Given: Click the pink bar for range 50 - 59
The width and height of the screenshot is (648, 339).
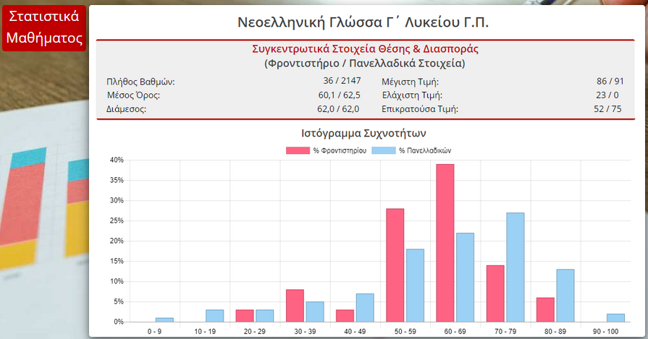Looking at the screenshot, I should pyautogui.click(x=395, y=265).
